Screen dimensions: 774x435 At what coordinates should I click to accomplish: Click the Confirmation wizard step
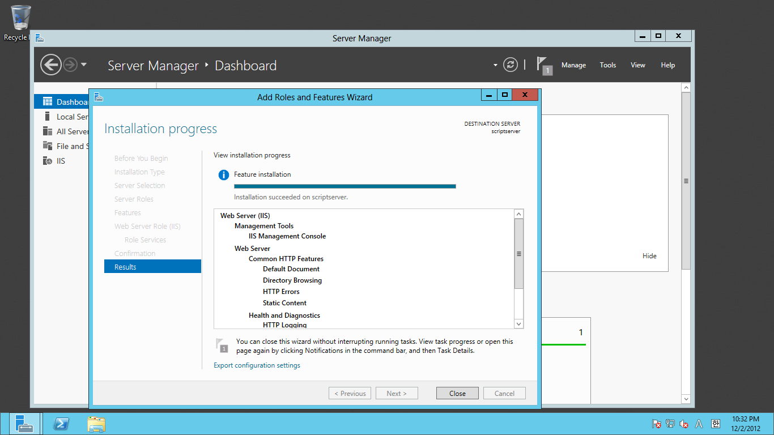[x=135, y=254]
